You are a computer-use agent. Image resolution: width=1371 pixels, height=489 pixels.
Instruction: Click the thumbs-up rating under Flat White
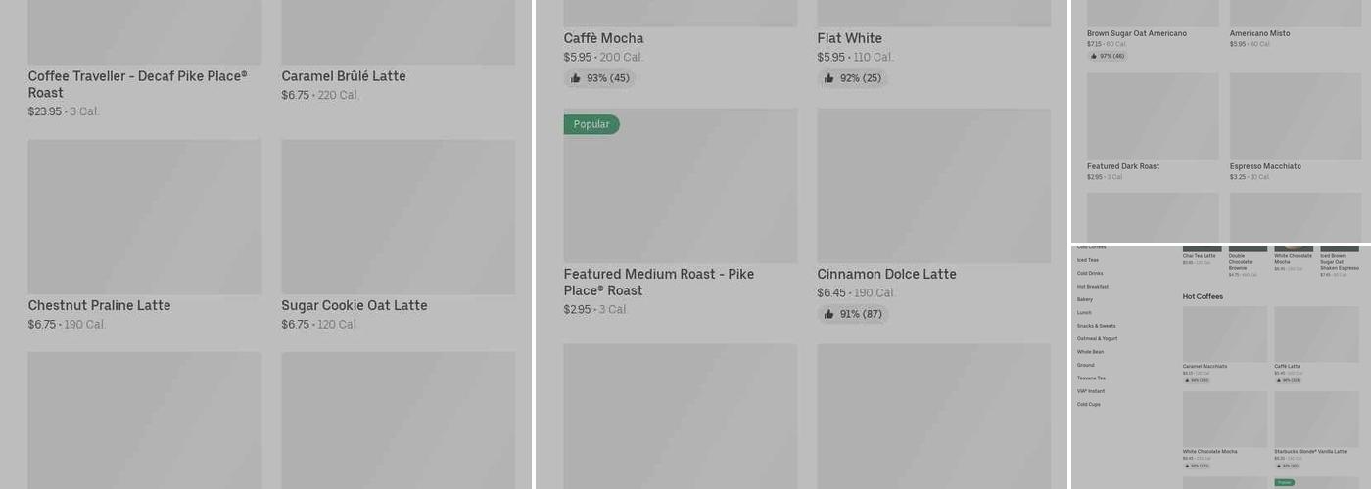pyautogui.click(x=852, y=78)
